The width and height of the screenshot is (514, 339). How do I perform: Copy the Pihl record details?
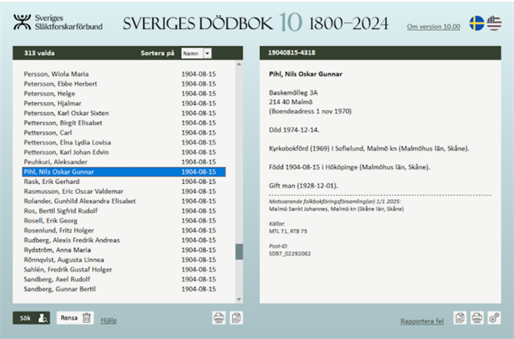coord(460,318)
